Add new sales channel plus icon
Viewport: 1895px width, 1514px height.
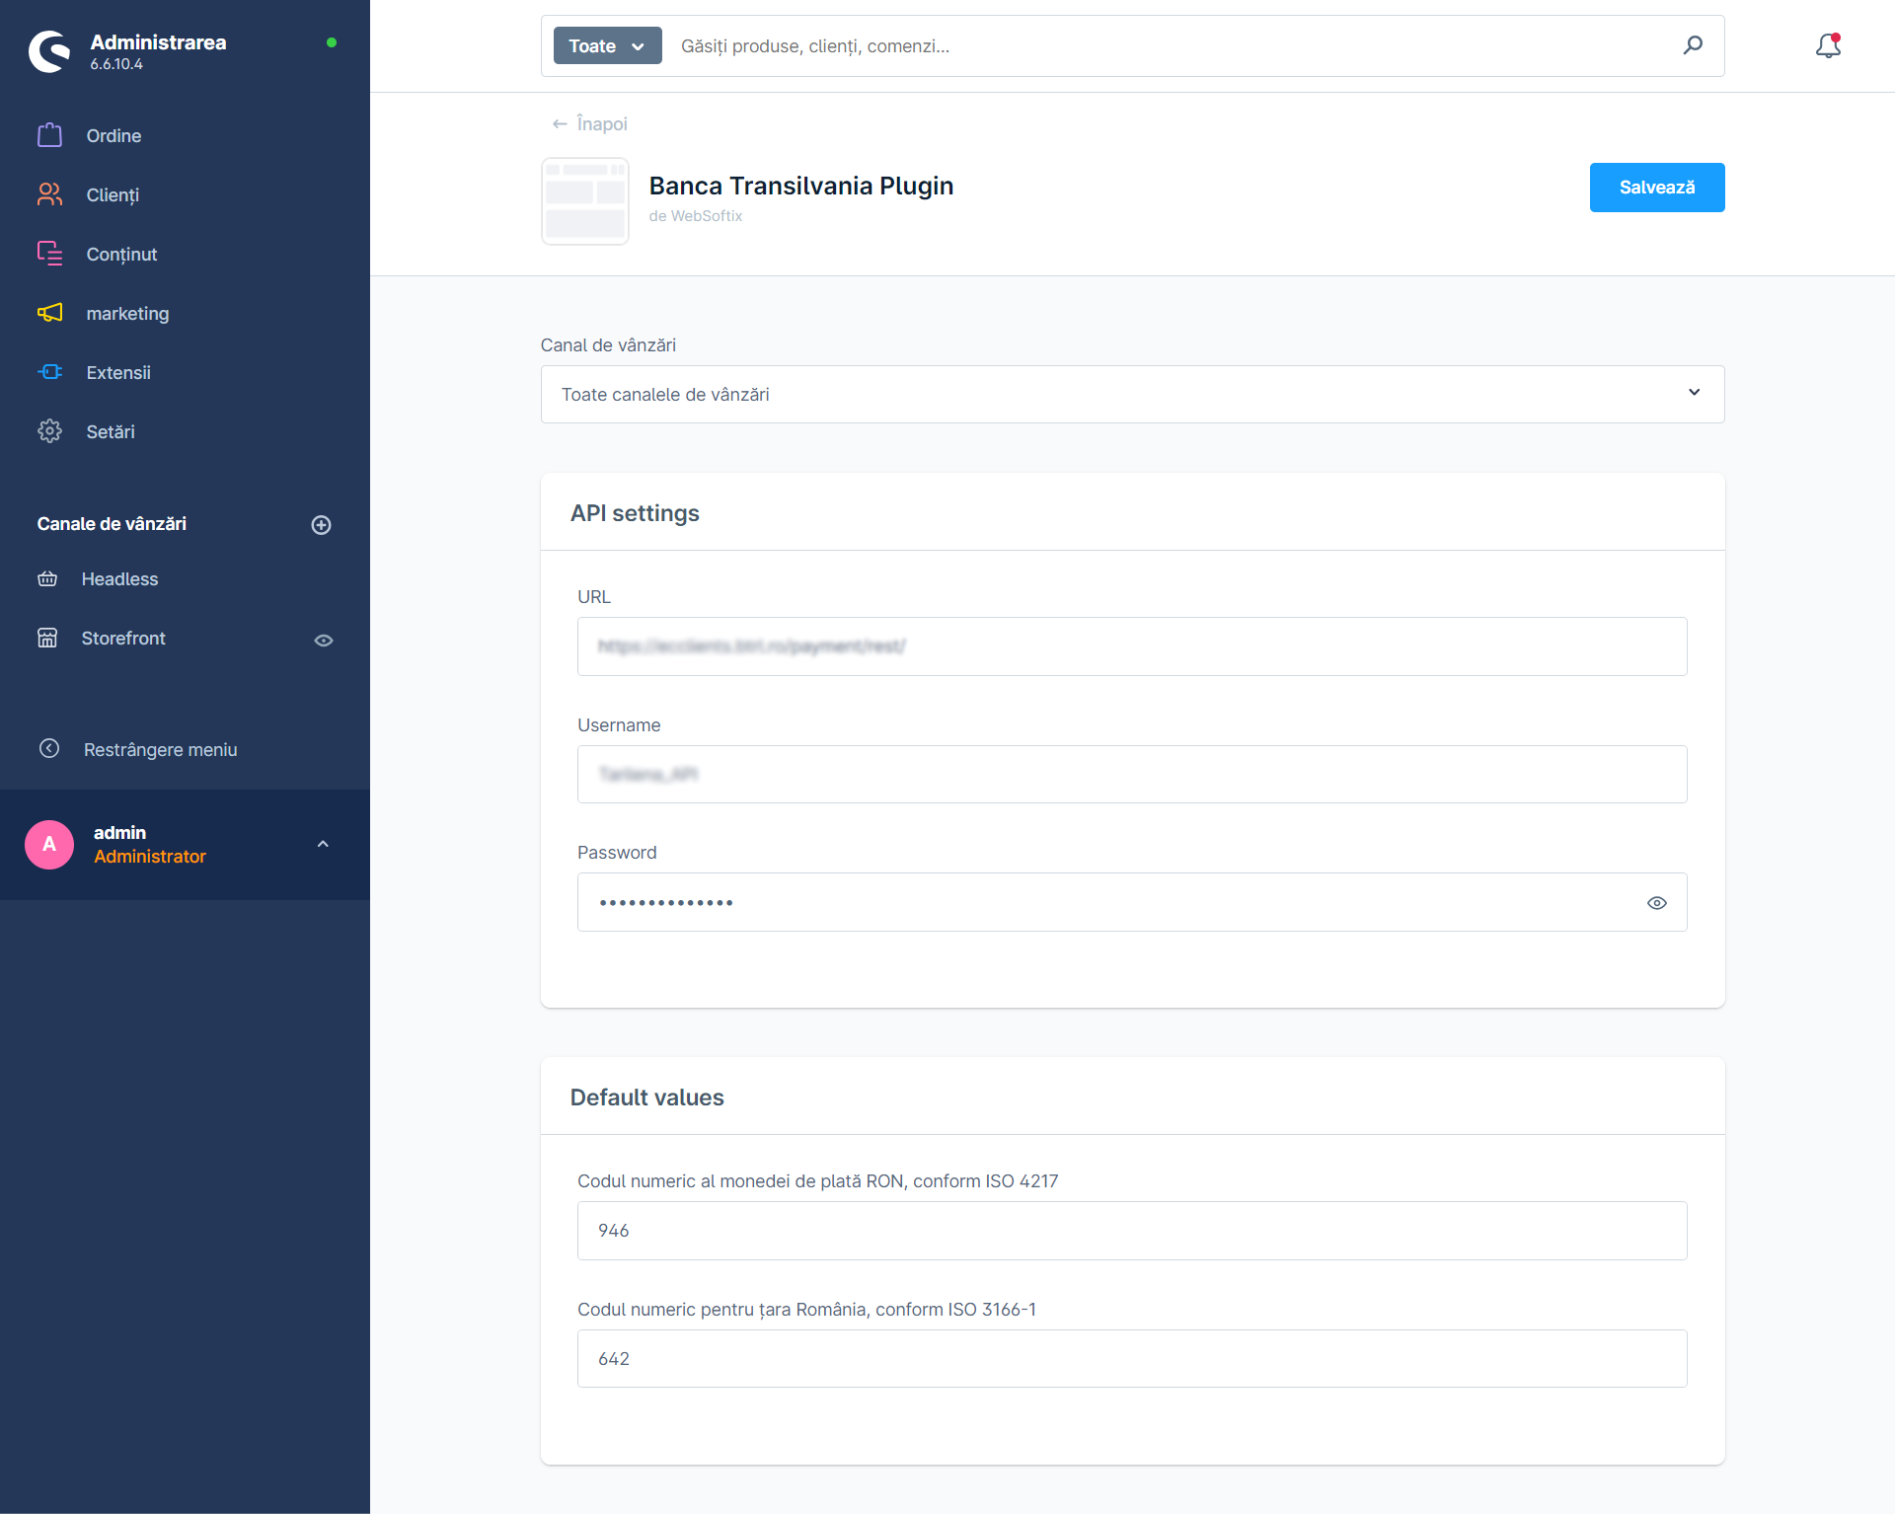321,525
